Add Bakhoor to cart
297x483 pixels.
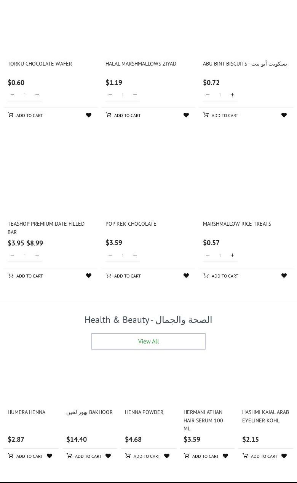coord(84,456)
